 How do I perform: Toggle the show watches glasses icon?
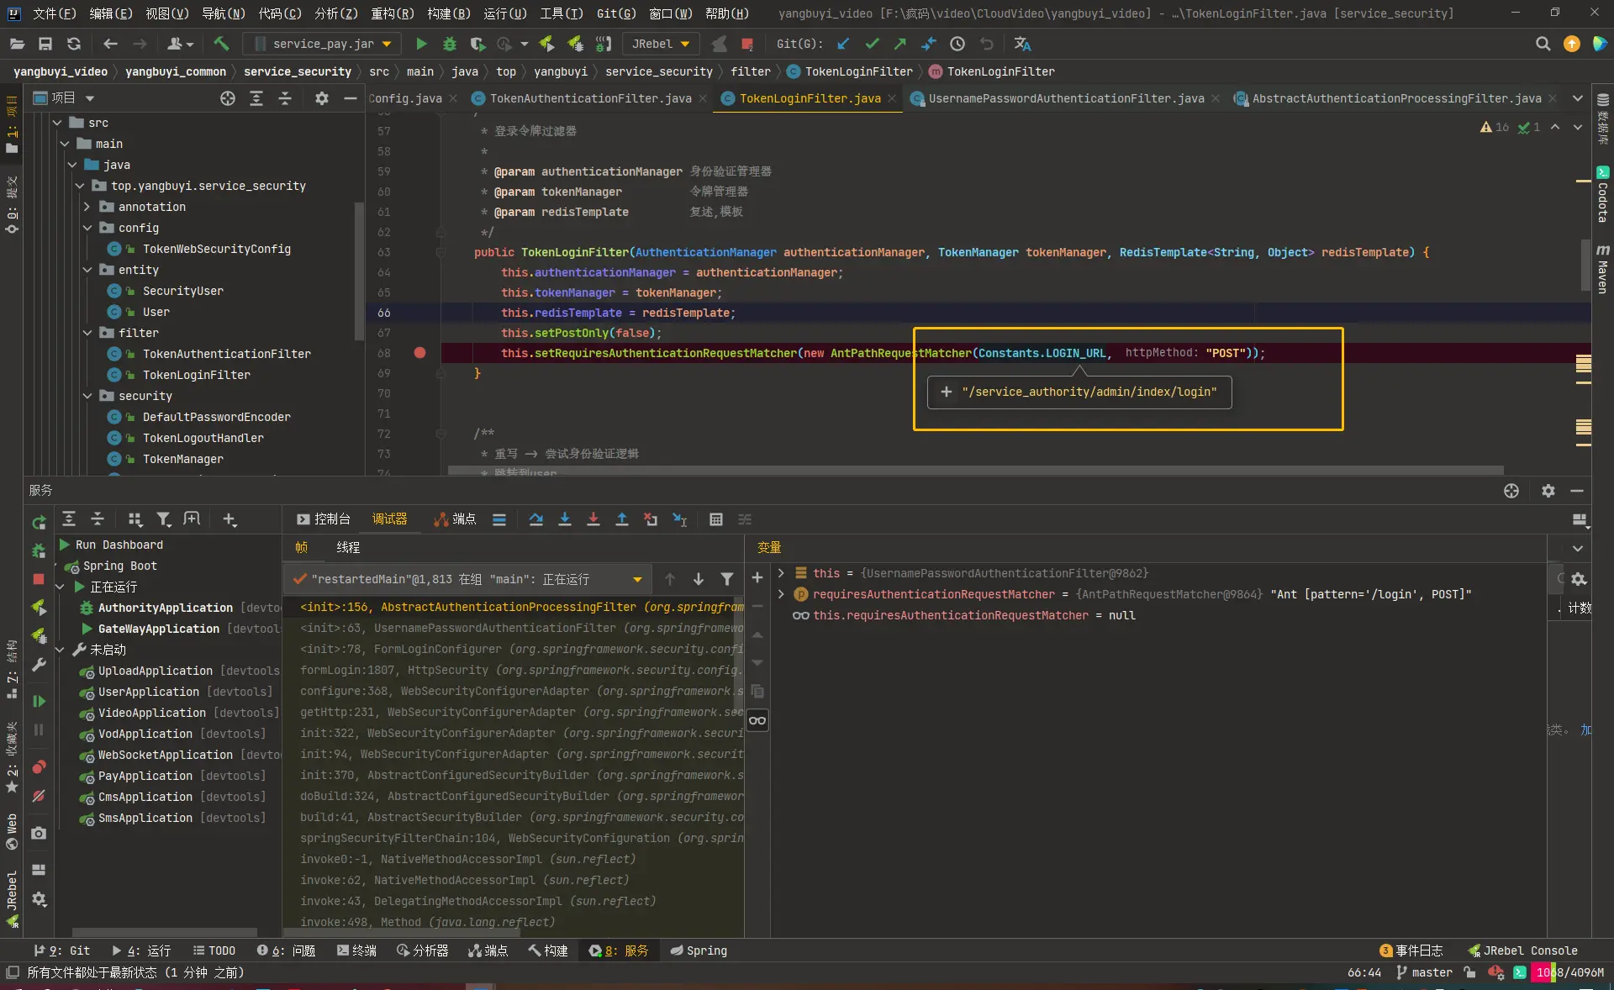coord(757,720)
